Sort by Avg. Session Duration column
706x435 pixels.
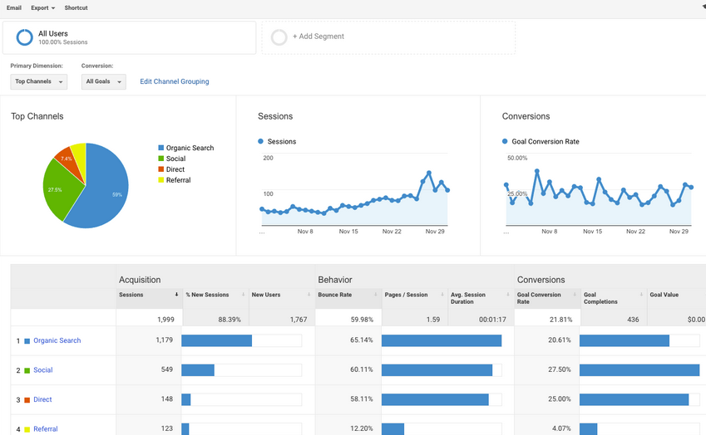pyautogui.click(x=481, y=298)
